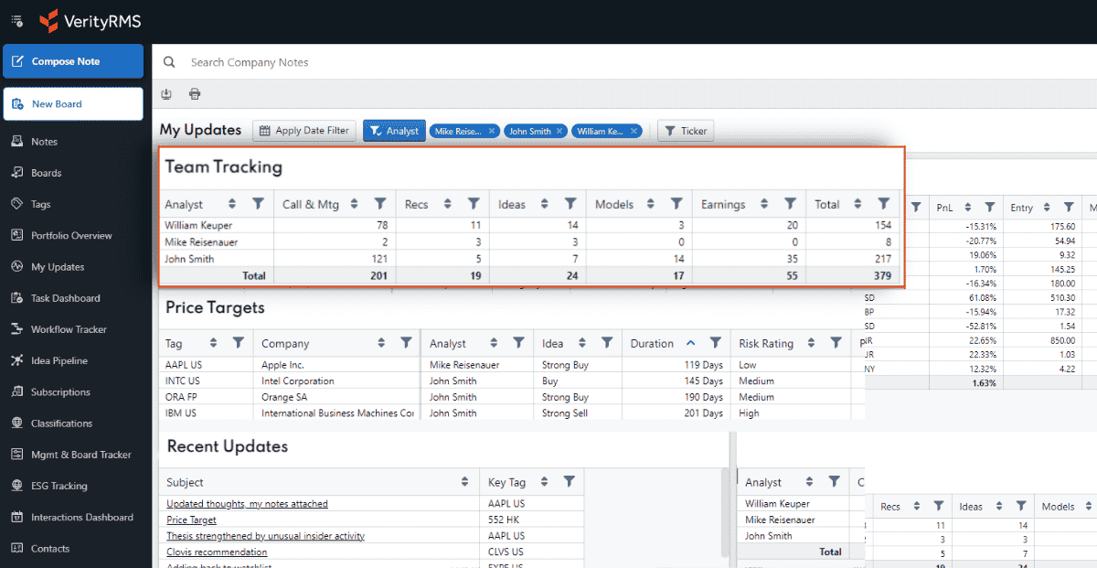Open the Portfolio Overview section

(73, 235)
